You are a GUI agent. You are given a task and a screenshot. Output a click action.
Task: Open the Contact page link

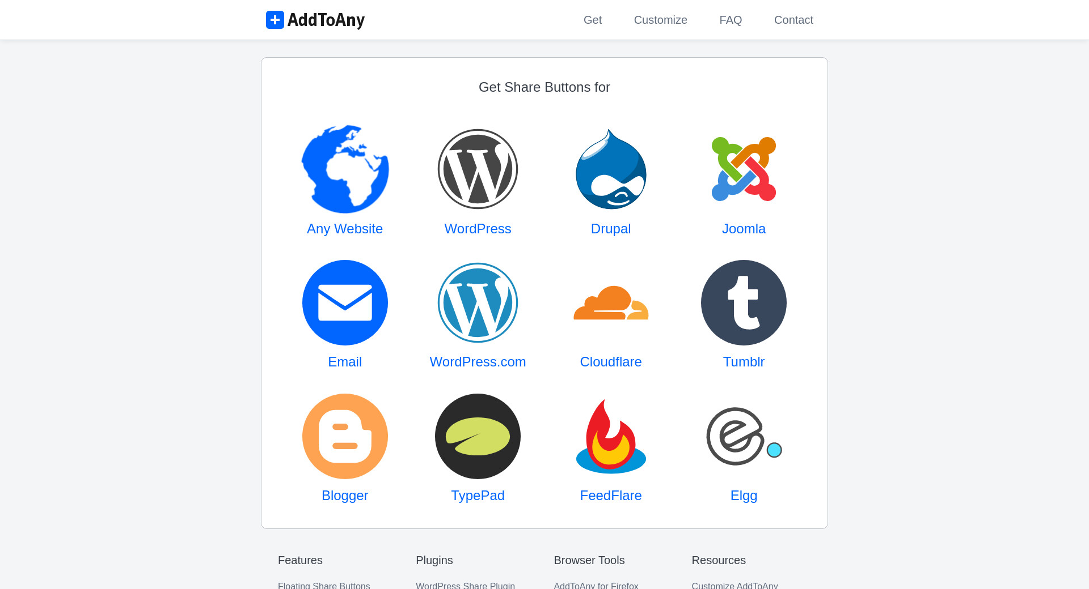tap(793, 20)
